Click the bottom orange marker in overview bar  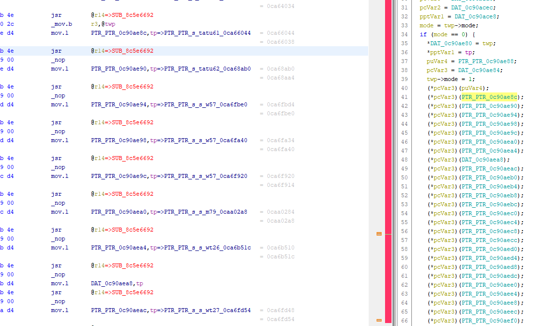pyautogui.click(x=379, y=320)
